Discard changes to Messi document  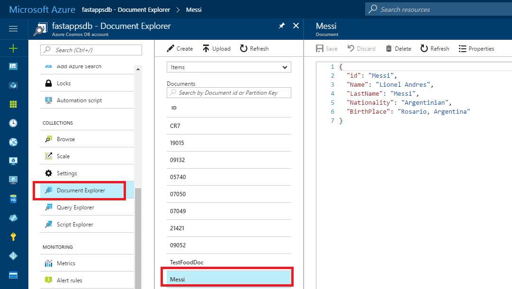coord(361,49)
